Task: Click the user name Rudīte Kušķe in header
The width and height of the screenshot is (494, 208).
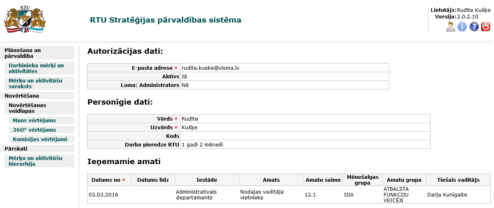Action: (473, 10)
